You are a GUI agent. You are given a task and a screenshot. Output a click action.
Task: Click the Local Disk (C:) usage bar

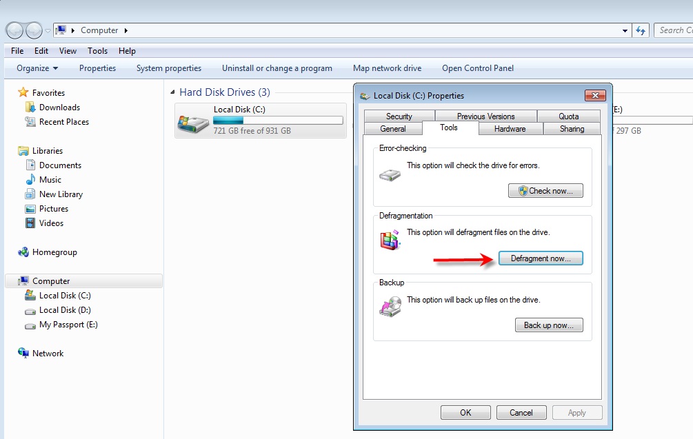278,120
